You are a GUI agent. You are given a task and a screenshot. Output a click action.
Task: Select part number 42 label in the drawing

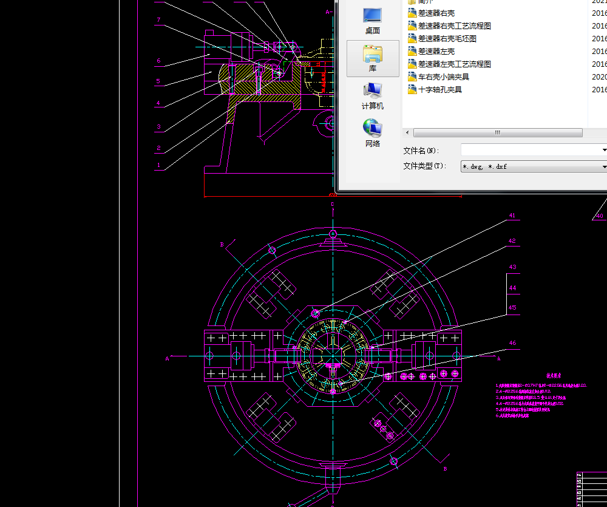(x=512, y=241)
